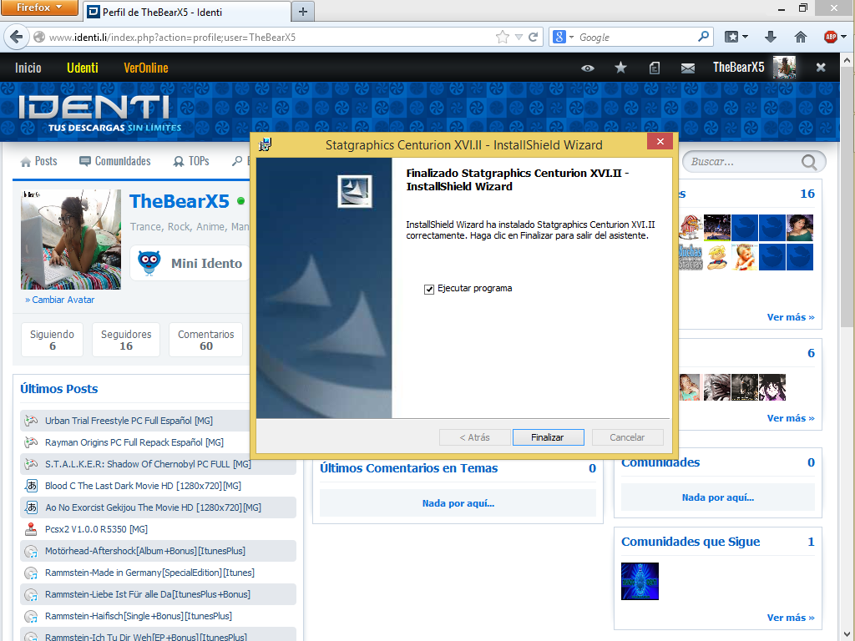Click the user avatar in Identi navbar
This screenshot has height=641, width=855.
point(784,68)
